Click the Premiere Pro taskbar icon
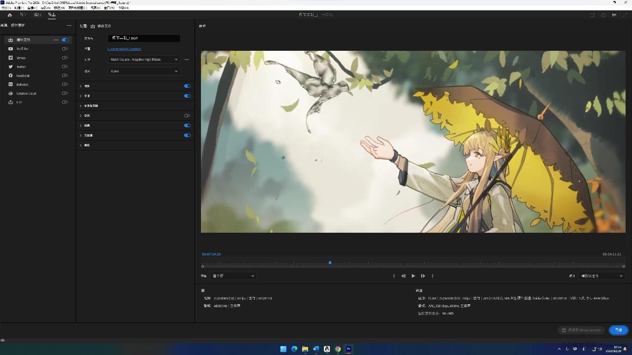This screenshot has width=632, height=355. pyautogui.click(x=349, y=349)
